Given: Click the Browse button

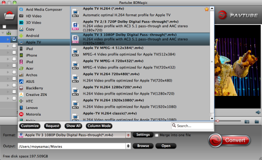Looking at the screenshot, I should coord(143,146).
